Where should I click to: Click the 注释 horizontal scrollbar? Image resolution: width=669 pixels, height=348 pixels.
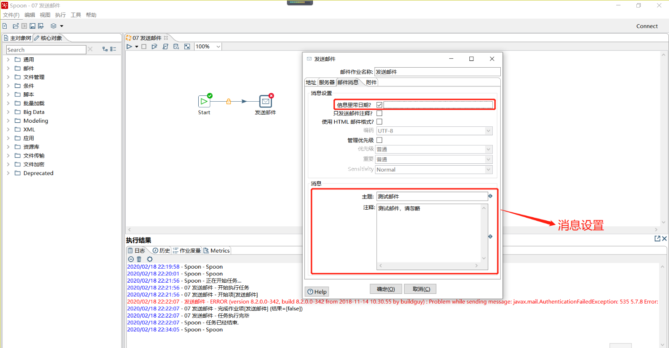click(429, 266)
